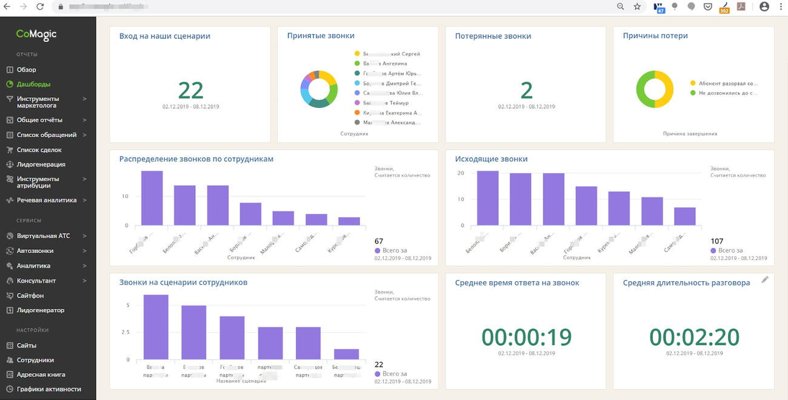Viewport: 788px width, 400px height.
Task: Reload the page in browser
Action: click(x=40, y=7)
